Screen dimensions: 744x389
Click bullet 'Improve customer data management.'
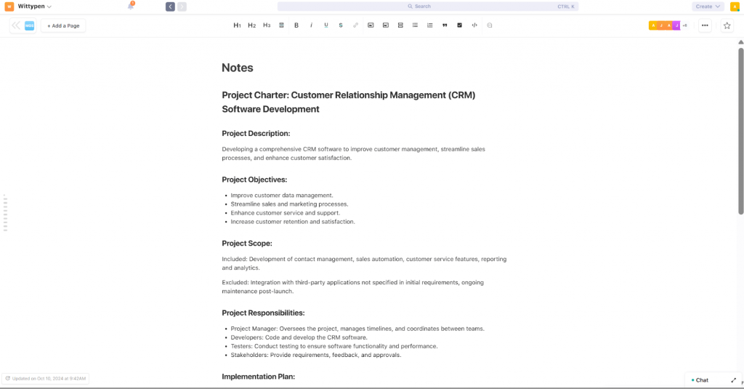coord(282,195)
